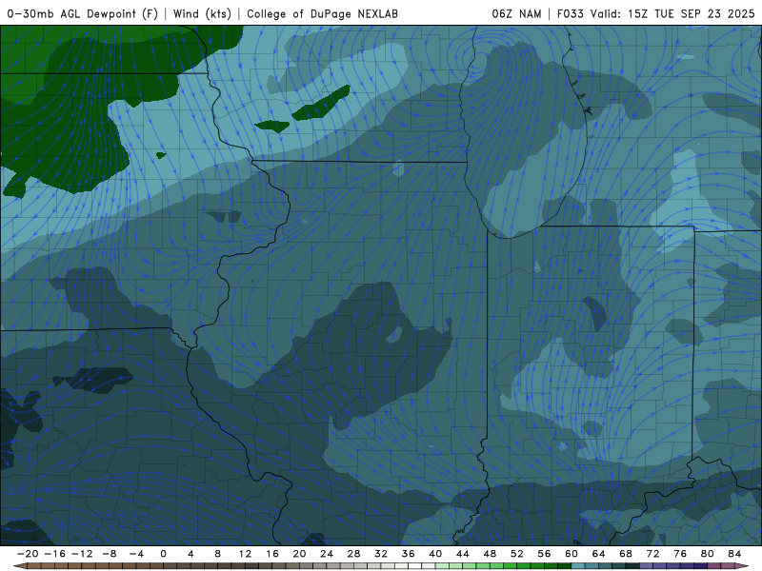Click the '-8' colorbar label
Viewport: 762px width, 571px height.
pos(109,554)
